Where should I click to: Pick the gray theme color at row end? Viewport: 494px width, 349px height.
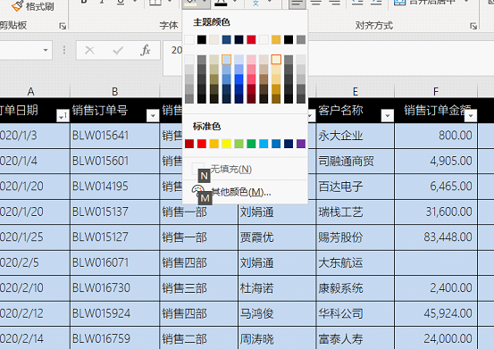click(301, 39)
